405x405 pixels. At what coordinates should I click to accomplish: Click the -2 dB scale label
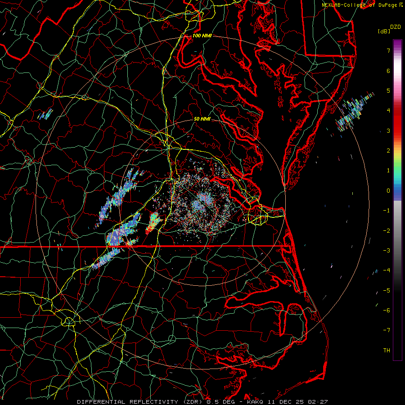(x=387, y=230)
